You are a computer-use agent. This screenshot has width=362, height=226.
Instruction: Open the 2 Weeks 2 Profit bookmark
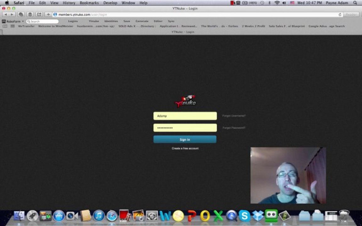[253, 26]
